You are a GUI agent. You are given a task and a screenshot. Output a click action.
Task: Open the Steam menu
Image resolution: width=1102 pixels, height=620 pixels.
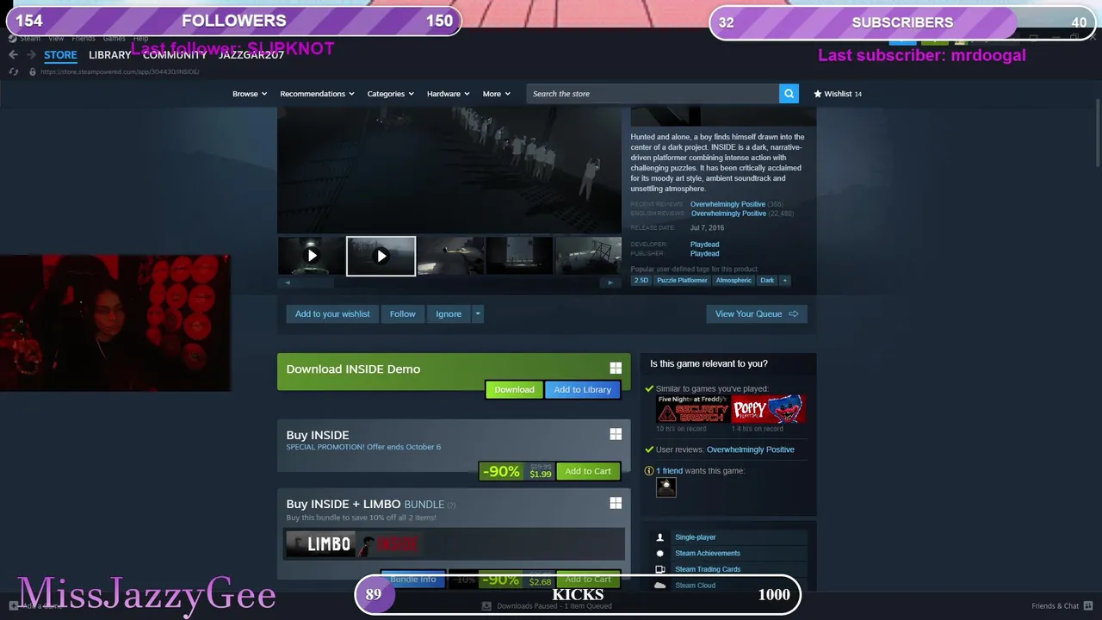[30, 39]
